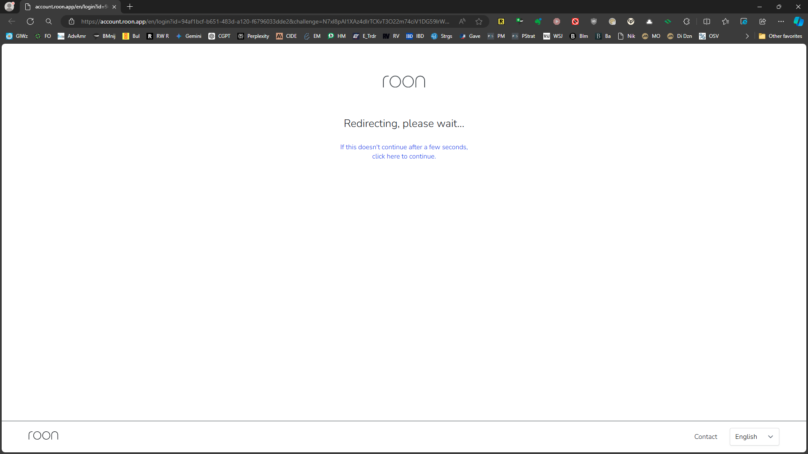The height and width of the screenshot is (454, 808).
Task: View site info via padlock icon
Action: point(72,21)
